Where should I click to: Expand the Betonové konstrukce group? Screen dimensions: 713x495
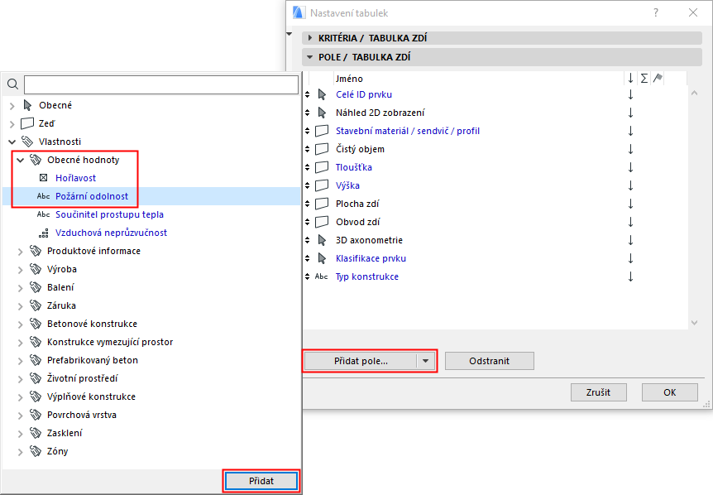click(21, 324)
